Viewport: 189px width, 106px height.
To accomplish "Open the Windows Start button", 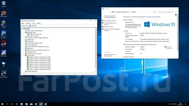I will (2, 104).
